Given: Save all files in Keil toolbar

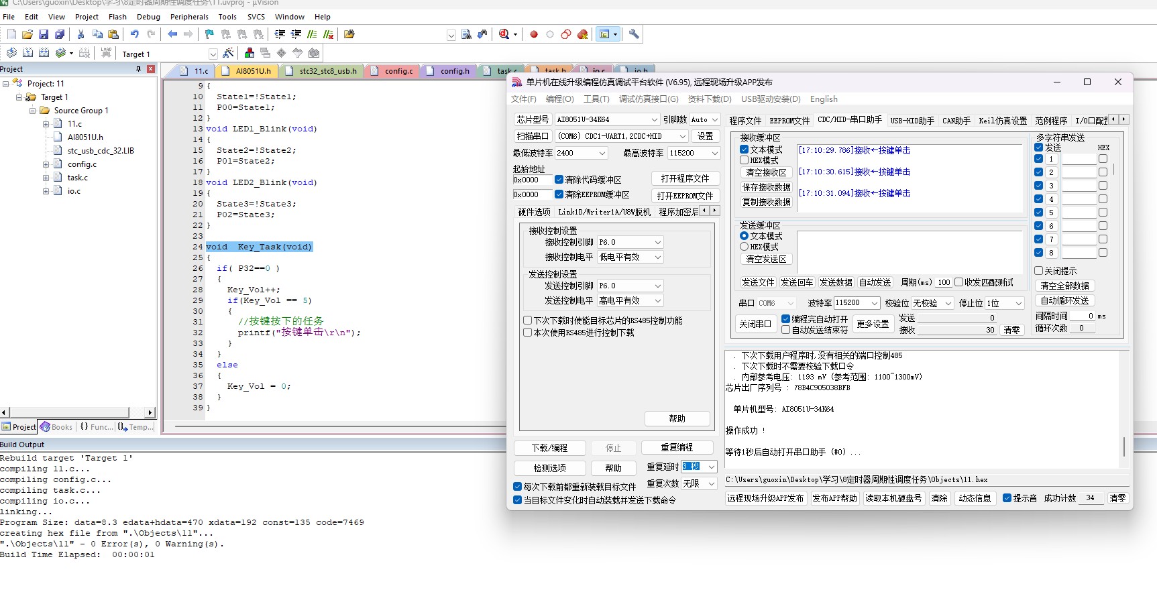Looking at the screenshot, I should pyautogui.click(x=60, y=34).
